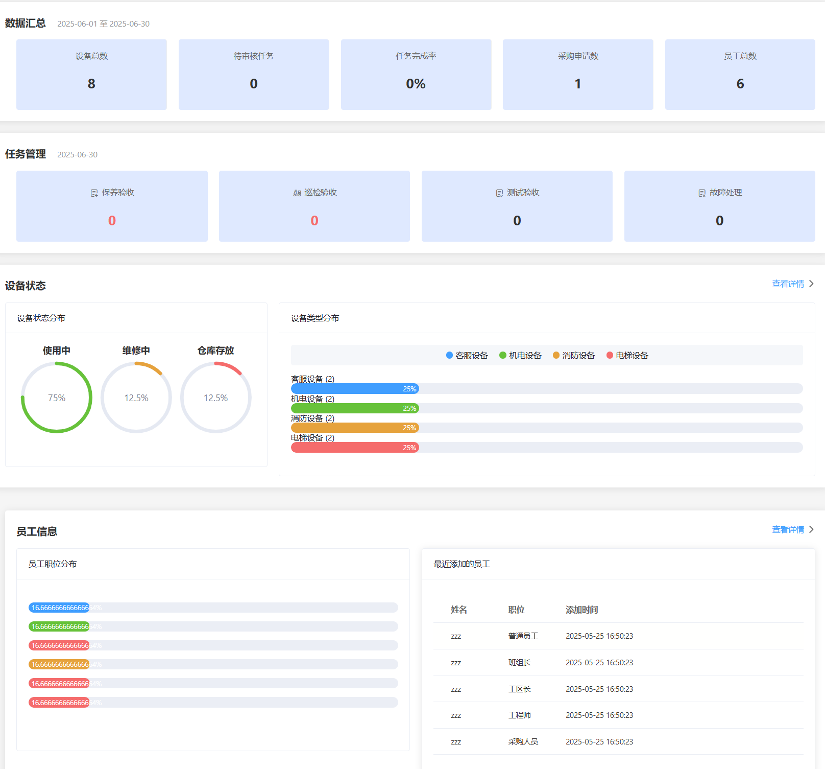Open 查看详情 link in 员工信息 section
The width and height of the screenshot is (825, 769).
[788, 529]
